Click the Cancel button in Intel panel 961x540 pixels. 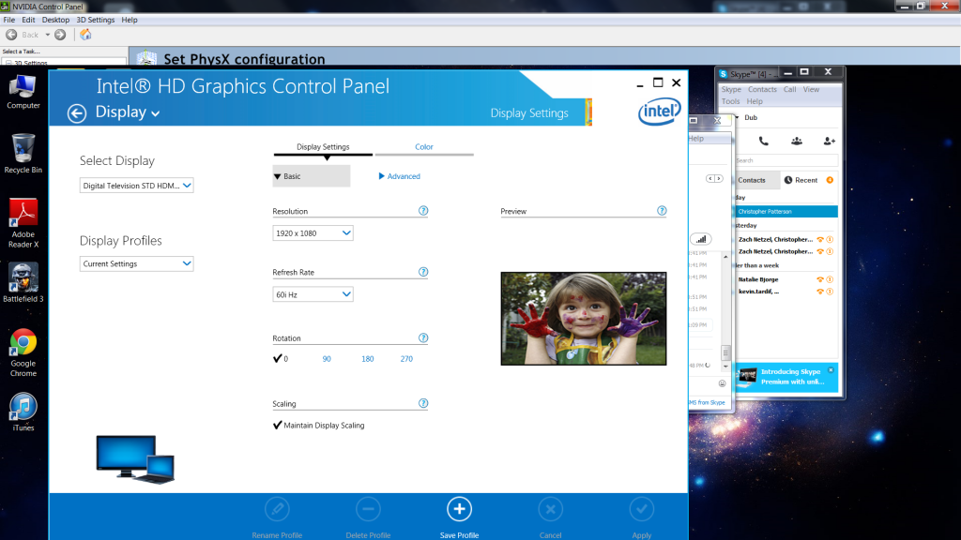(x=550, y=517)
